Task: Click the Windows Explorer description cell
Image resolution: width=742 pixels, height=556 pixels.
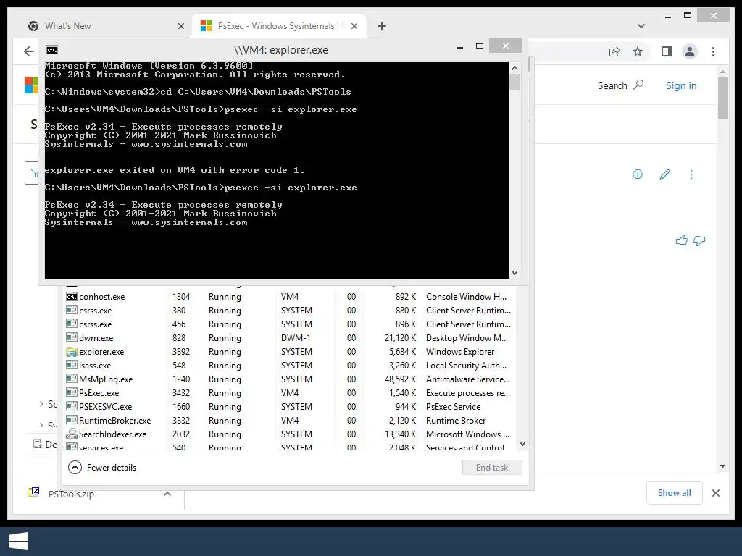Action: pos(460,352)
